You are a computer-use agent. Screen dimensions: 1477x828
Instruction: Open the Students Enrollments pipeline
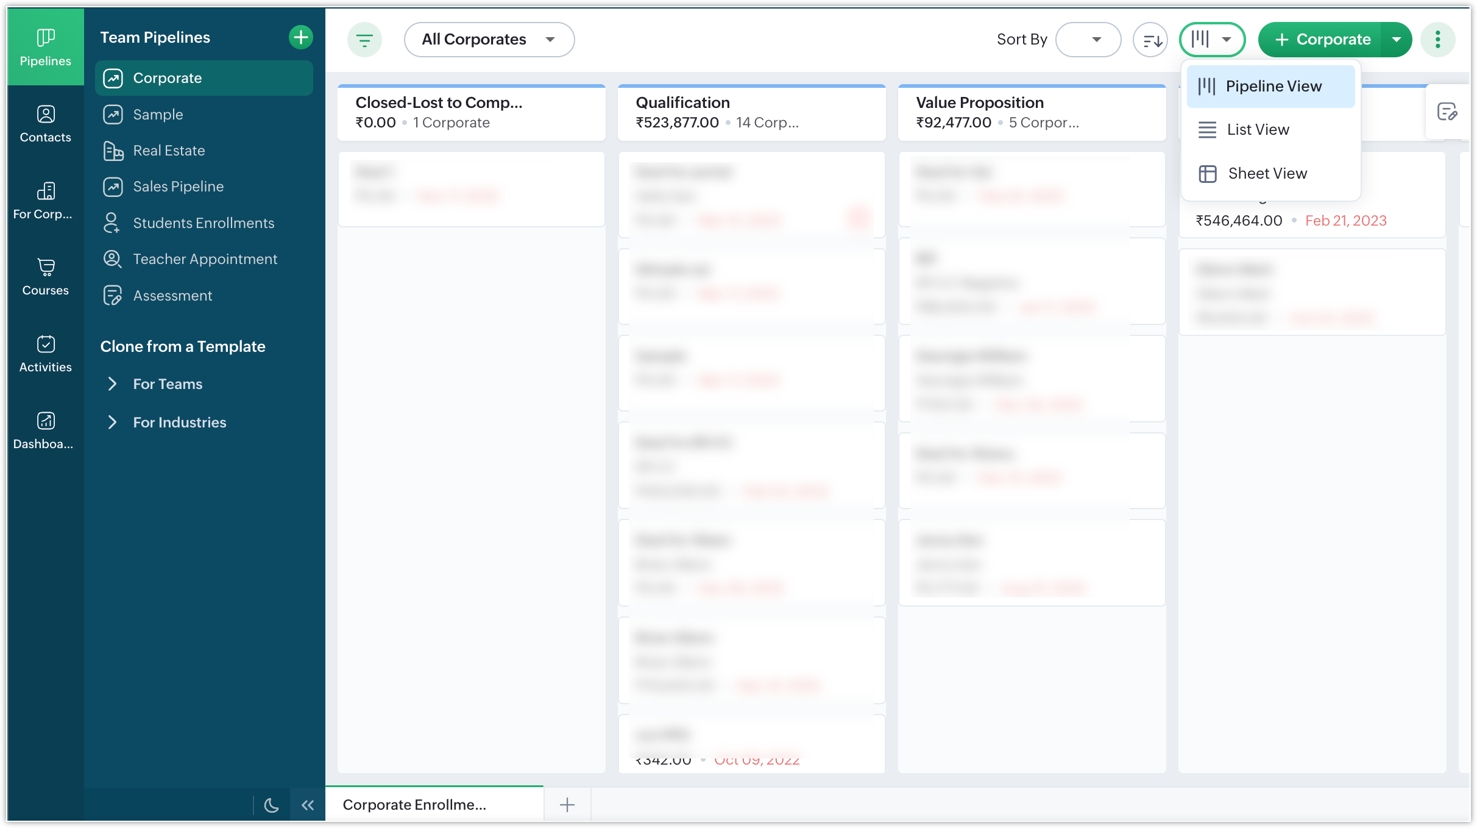[203, 223]
